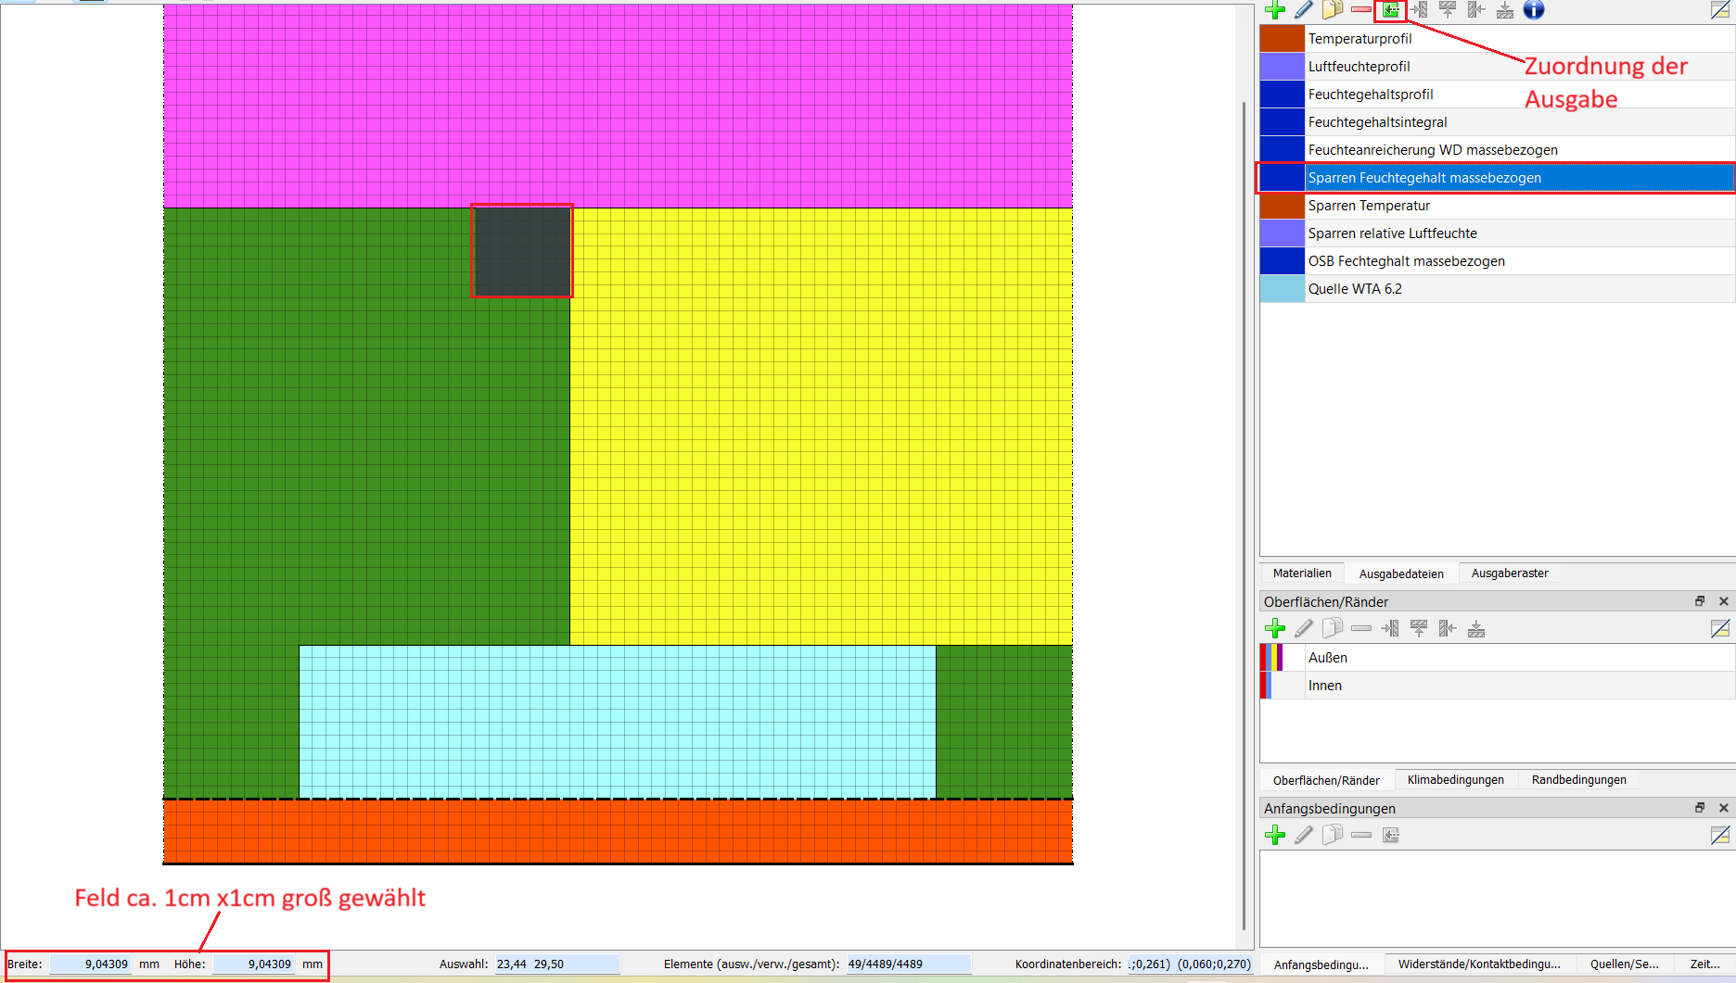
Task: Open the blue info icon in the output toolbar
Action: click(1534, 10)
